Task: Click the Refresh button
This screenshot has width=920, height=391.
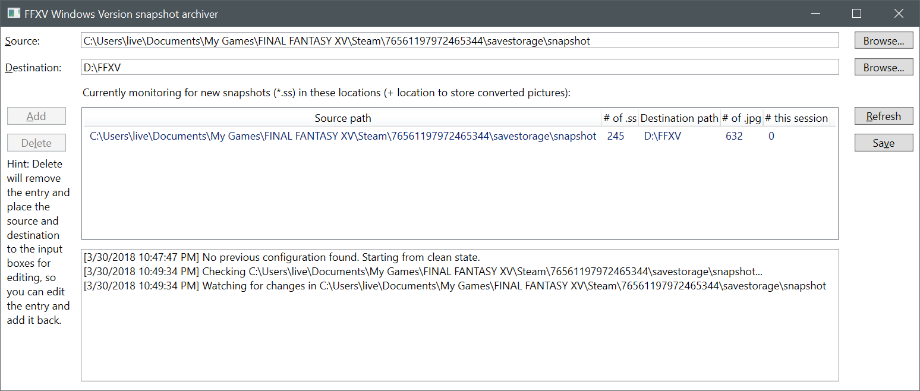Action: click(x=884, y=116)
